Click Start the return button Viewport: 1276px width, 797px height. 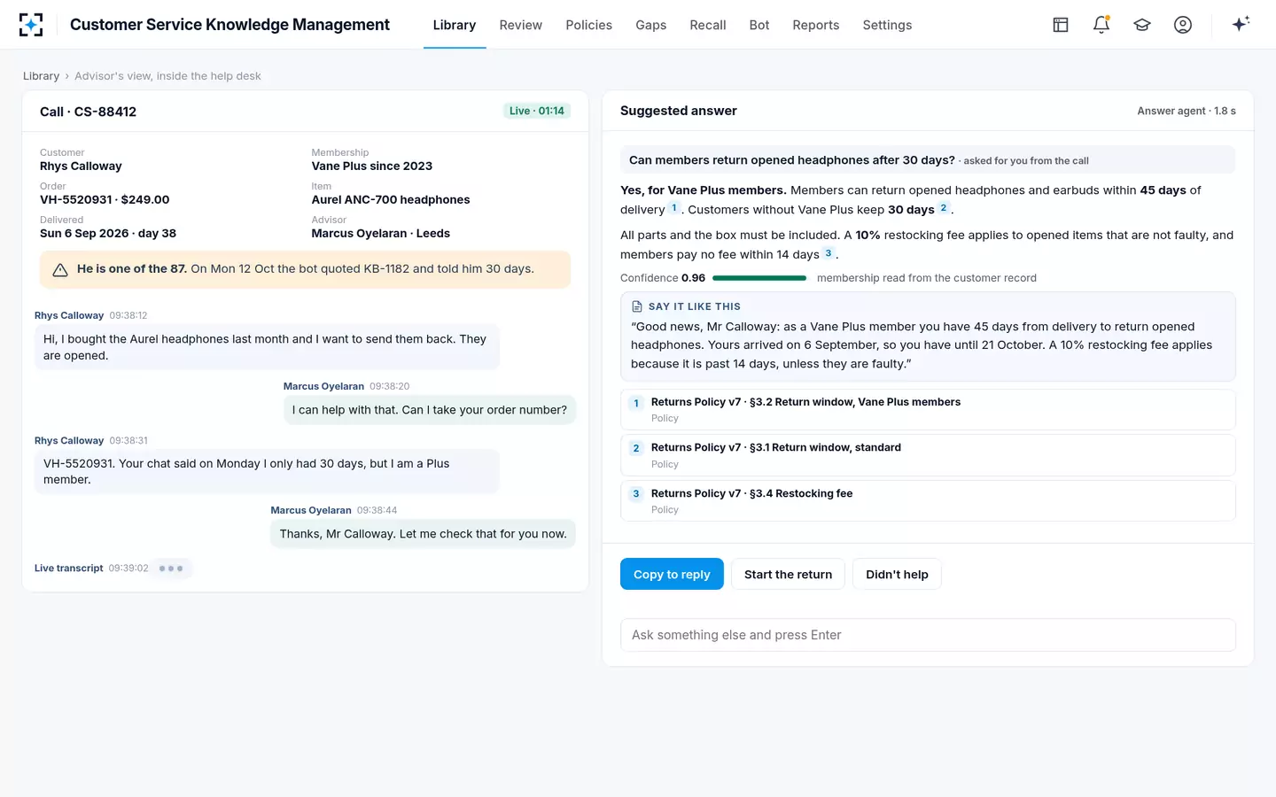789,575
